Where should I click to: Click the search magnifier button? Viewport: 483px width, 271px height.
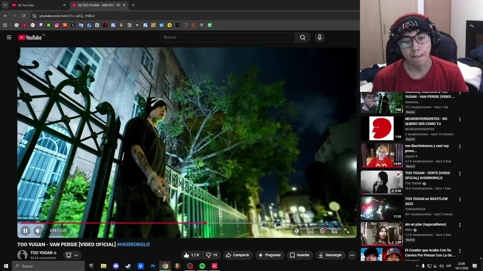[303, 37]
